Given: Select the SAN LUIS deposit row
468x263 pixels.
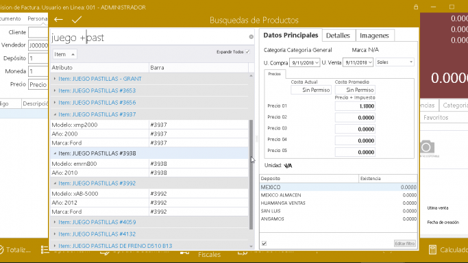Looking at the screenshot, I should click(338, 211).
